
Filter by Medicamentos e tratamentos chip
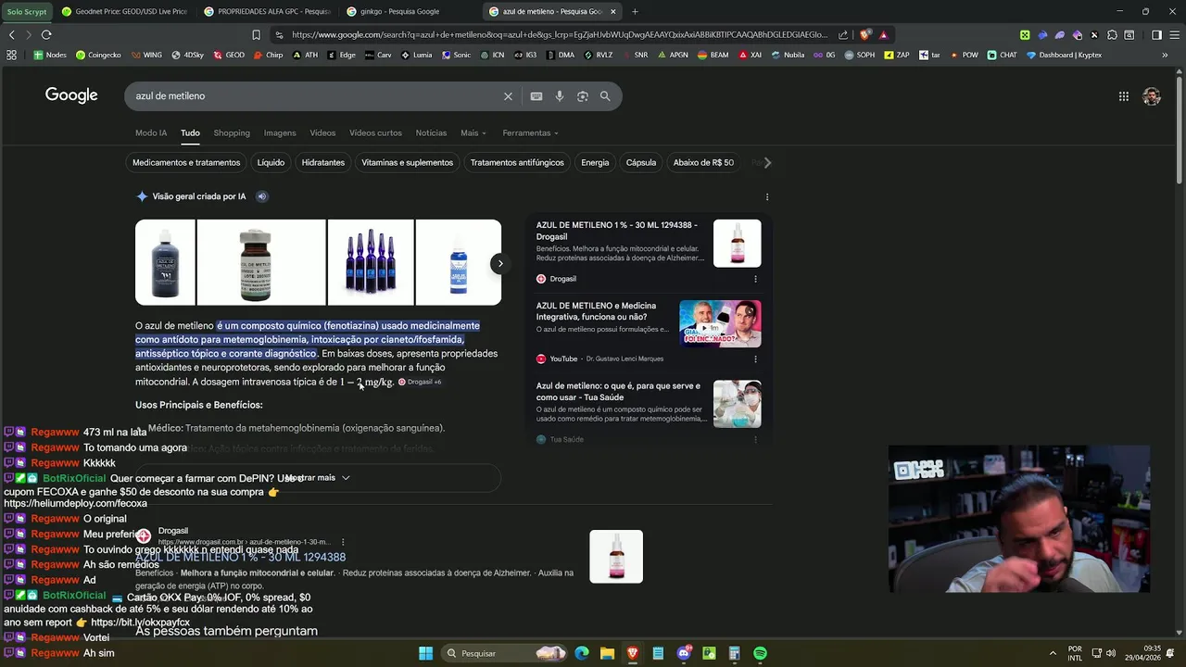(186, 162)
